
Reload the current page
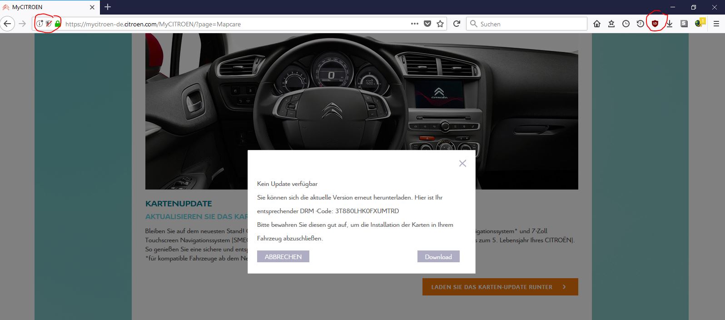tap(457, 24)
